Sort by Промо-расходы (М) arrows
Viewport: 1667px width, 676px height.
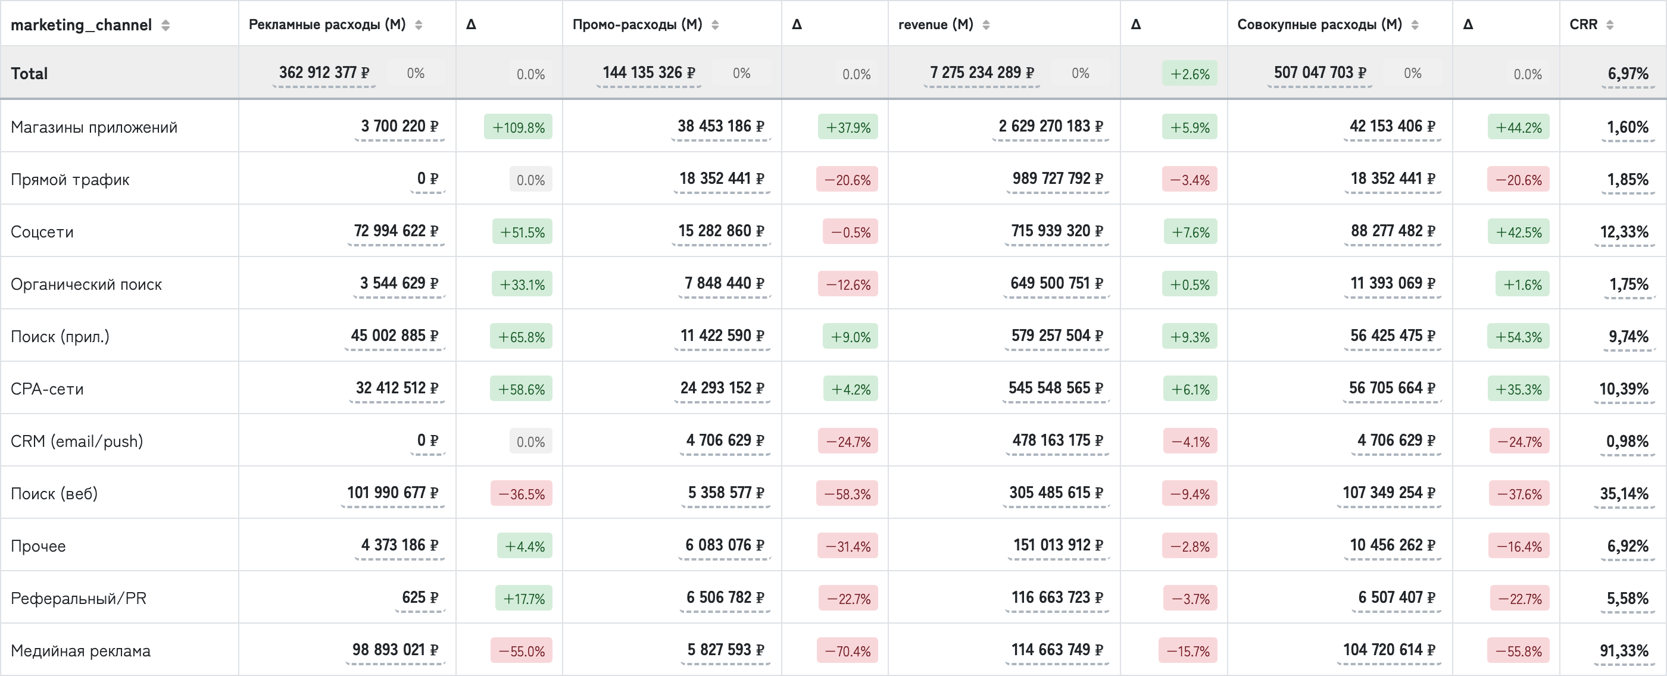[x=715, y=25]
